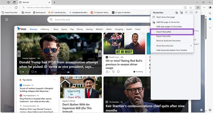Open the Amazon bookmark in favourites bar
213x113 pixels.
(x=26, y=12)
